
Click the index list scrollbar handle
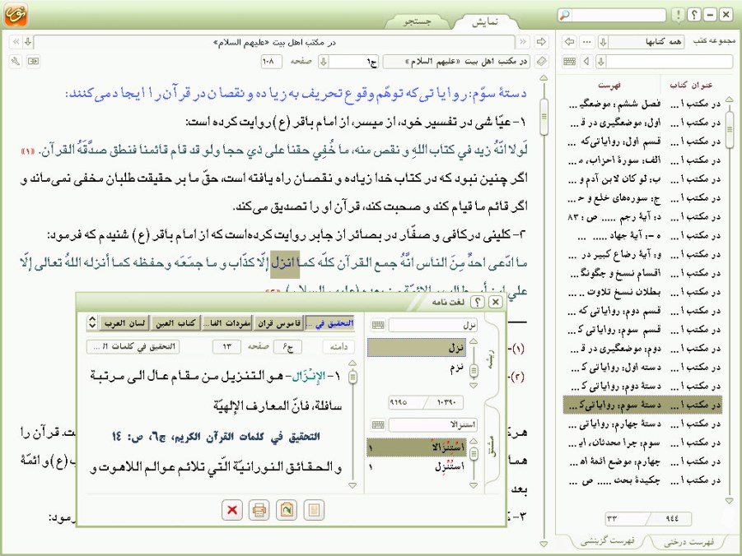[729, 129]
